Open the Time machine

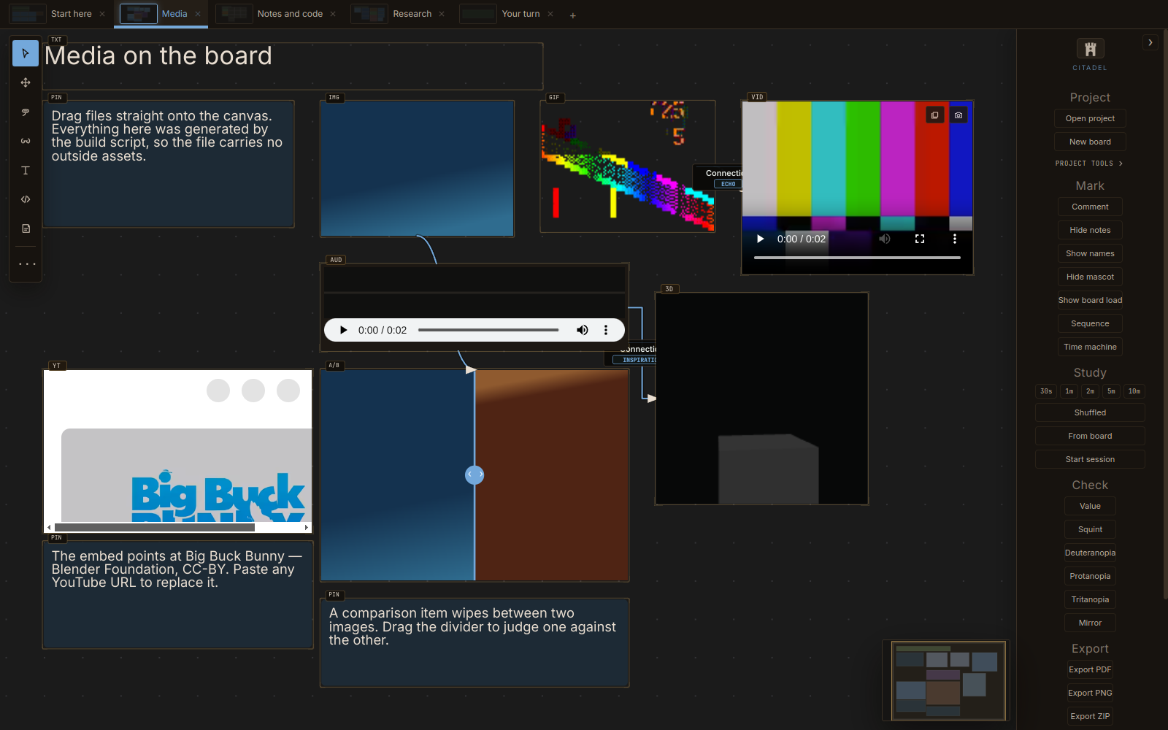tap(1090, 347)
